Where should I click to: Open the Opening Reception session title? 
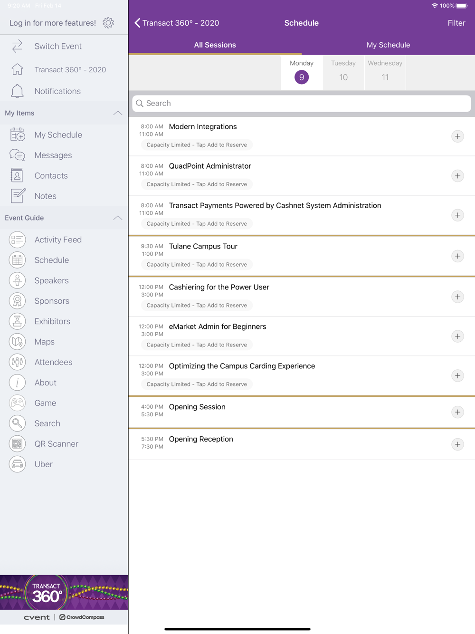[x=201, y=440]
